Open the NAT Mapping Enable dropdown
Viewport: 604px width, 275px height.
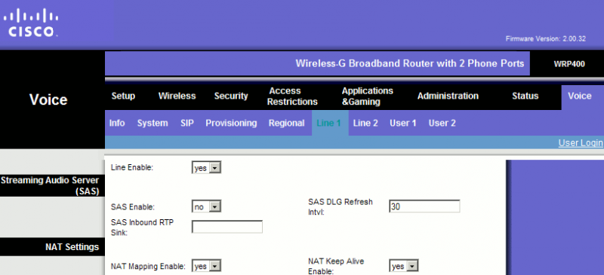[206, 266]
